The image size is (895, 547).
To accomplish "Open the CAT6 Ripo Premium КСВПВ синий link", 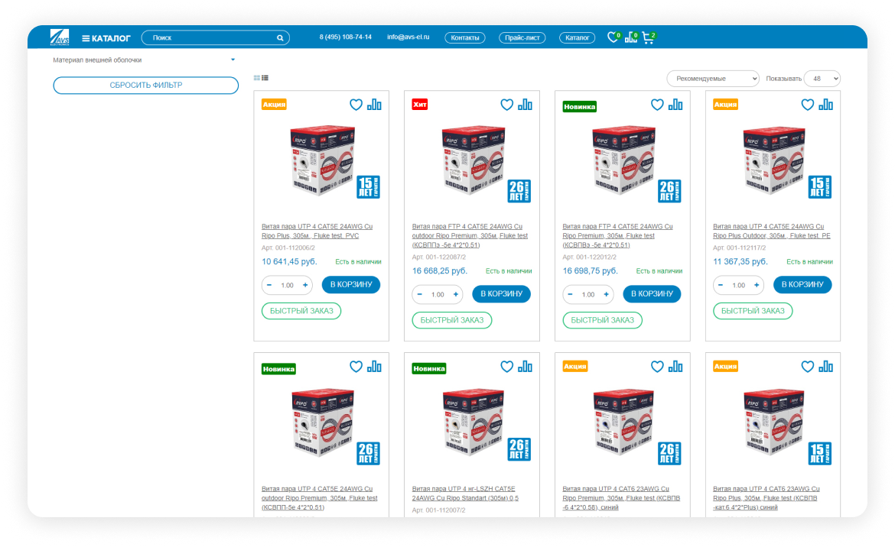I will [x=621, y=498].
